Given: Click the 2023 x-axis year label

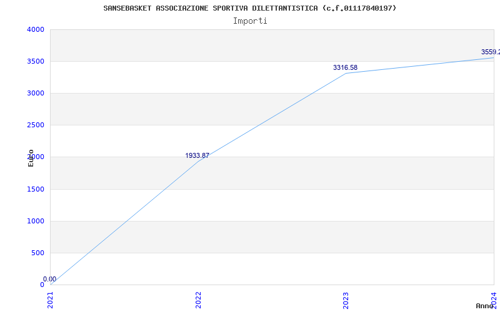Looking at the screenshot, I should click(x=346, y=300).
